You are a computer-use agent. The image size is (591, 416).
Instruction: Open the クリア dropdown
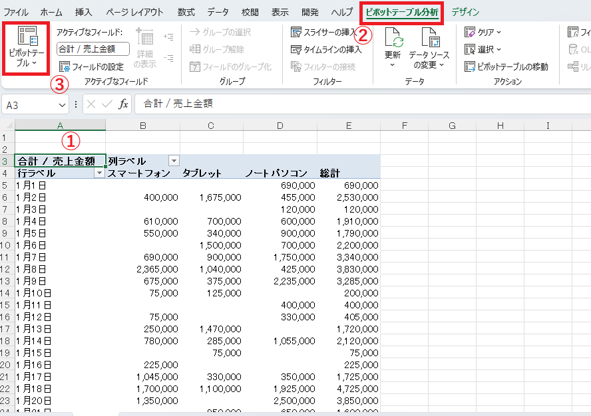pos(483,32)
